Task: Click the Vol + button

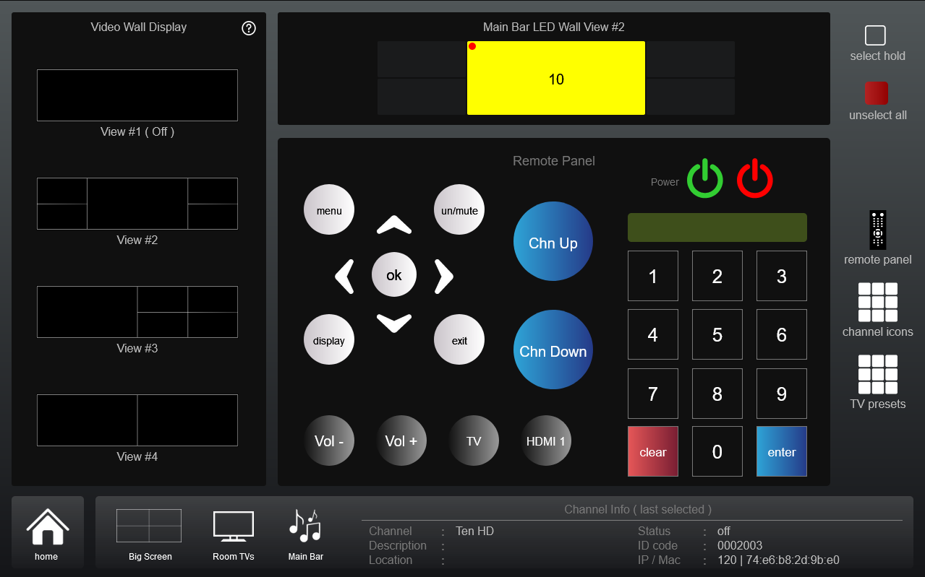Action: [401, 441]
